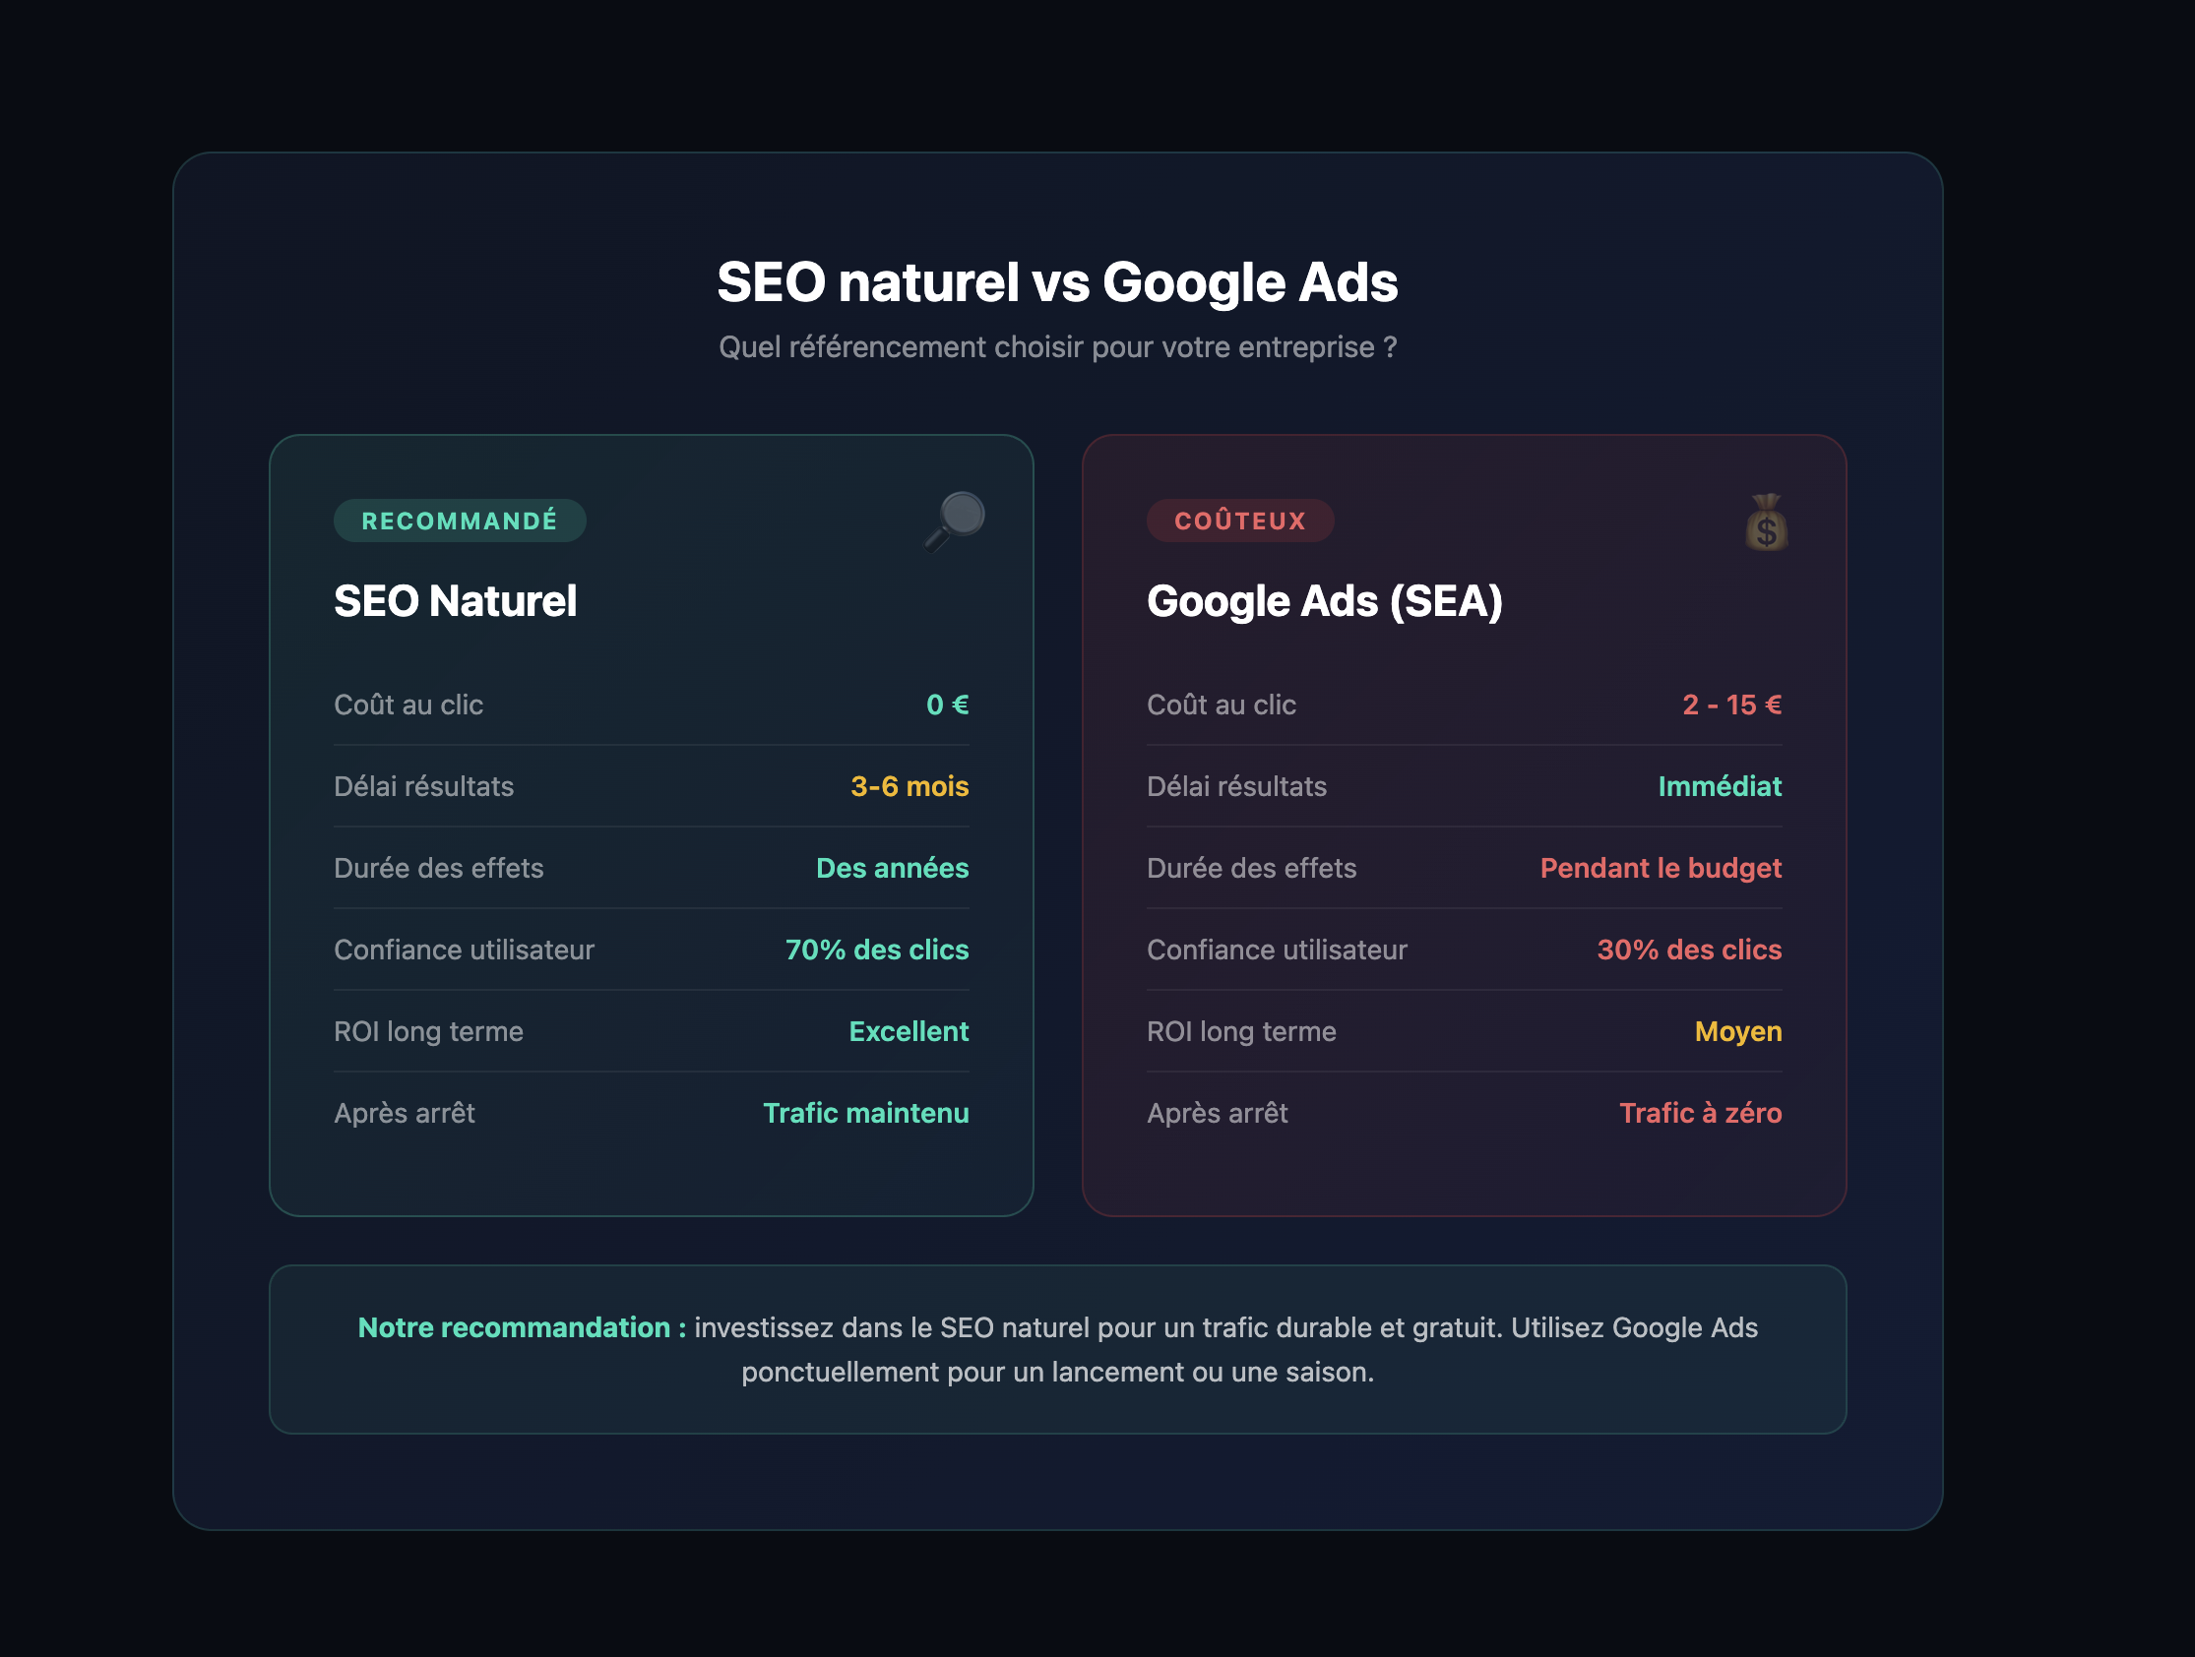Click Pendant le budget value

[x=1661, y=868]
